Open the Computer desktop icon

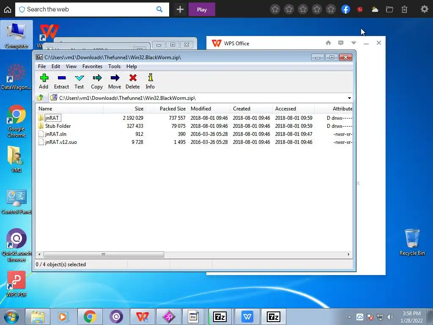16,35
